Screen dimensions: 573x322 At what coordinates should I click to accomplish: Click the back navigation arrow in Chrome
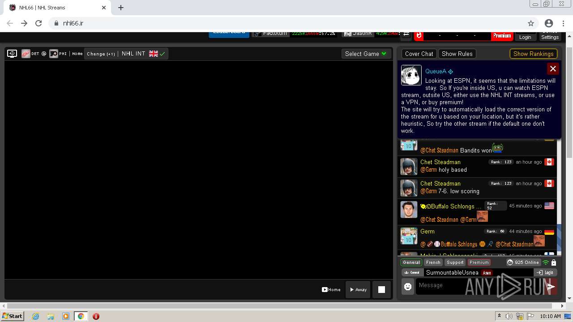point(10,23)
